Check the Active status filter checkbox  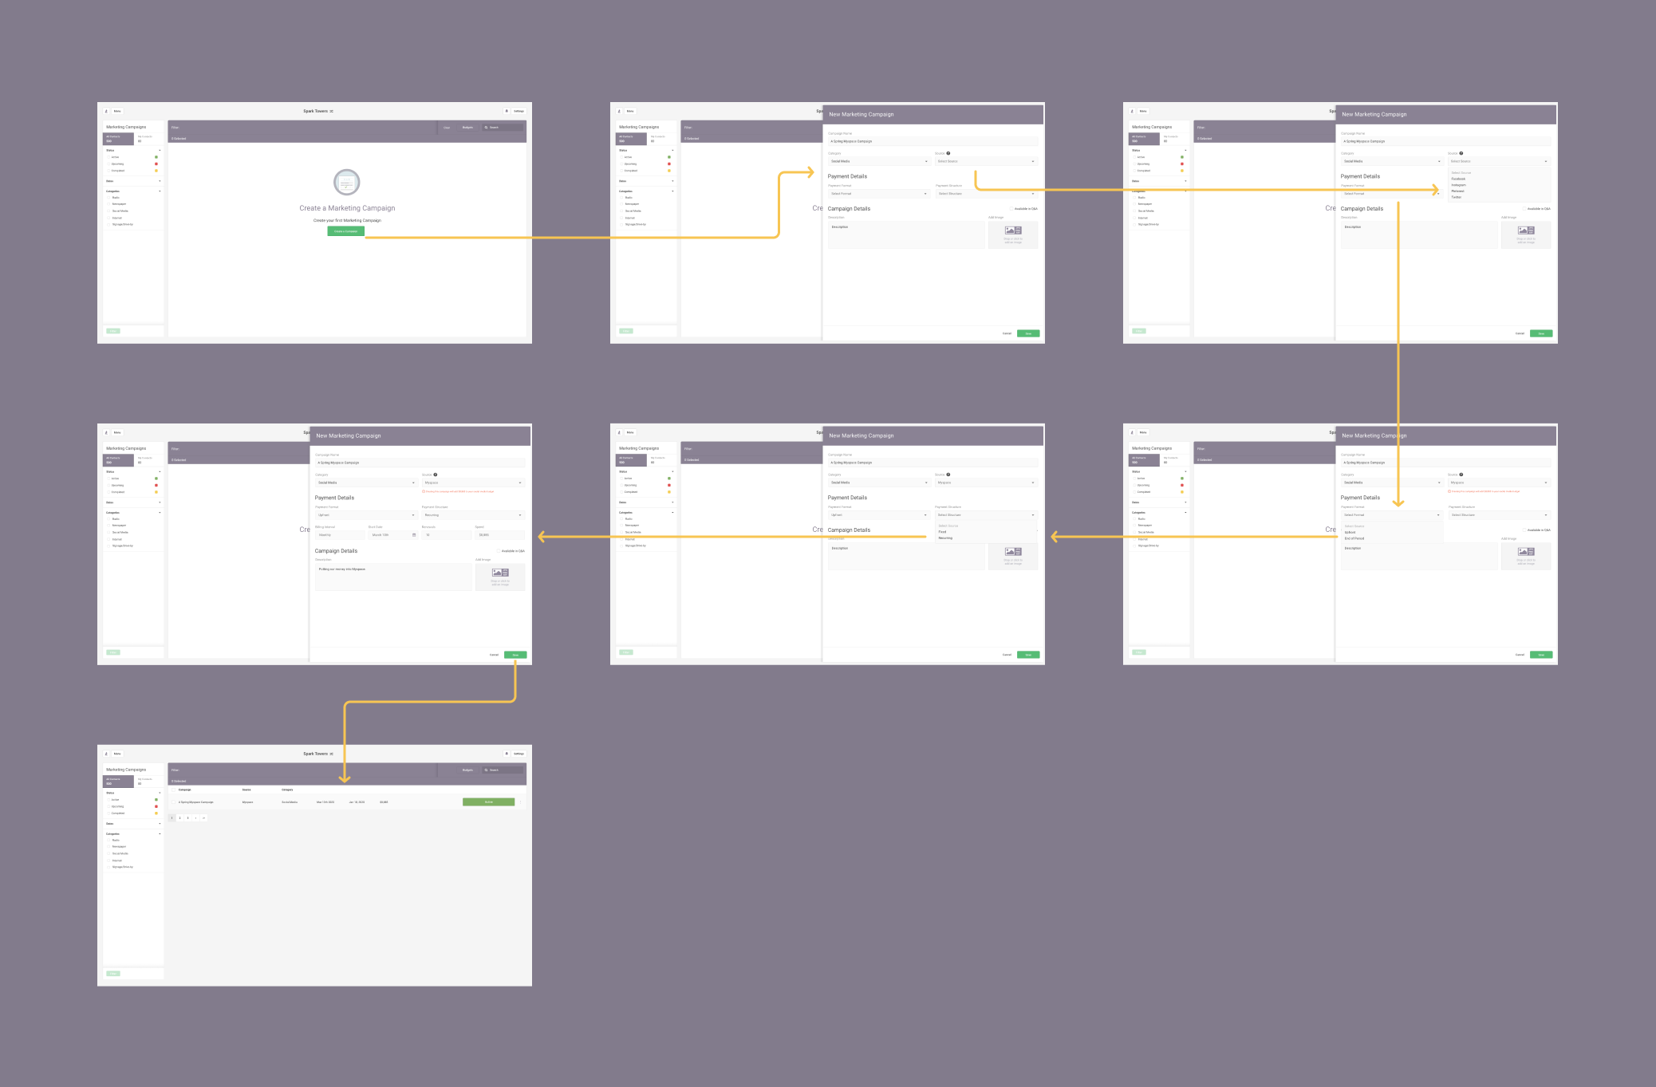[108, 157]
